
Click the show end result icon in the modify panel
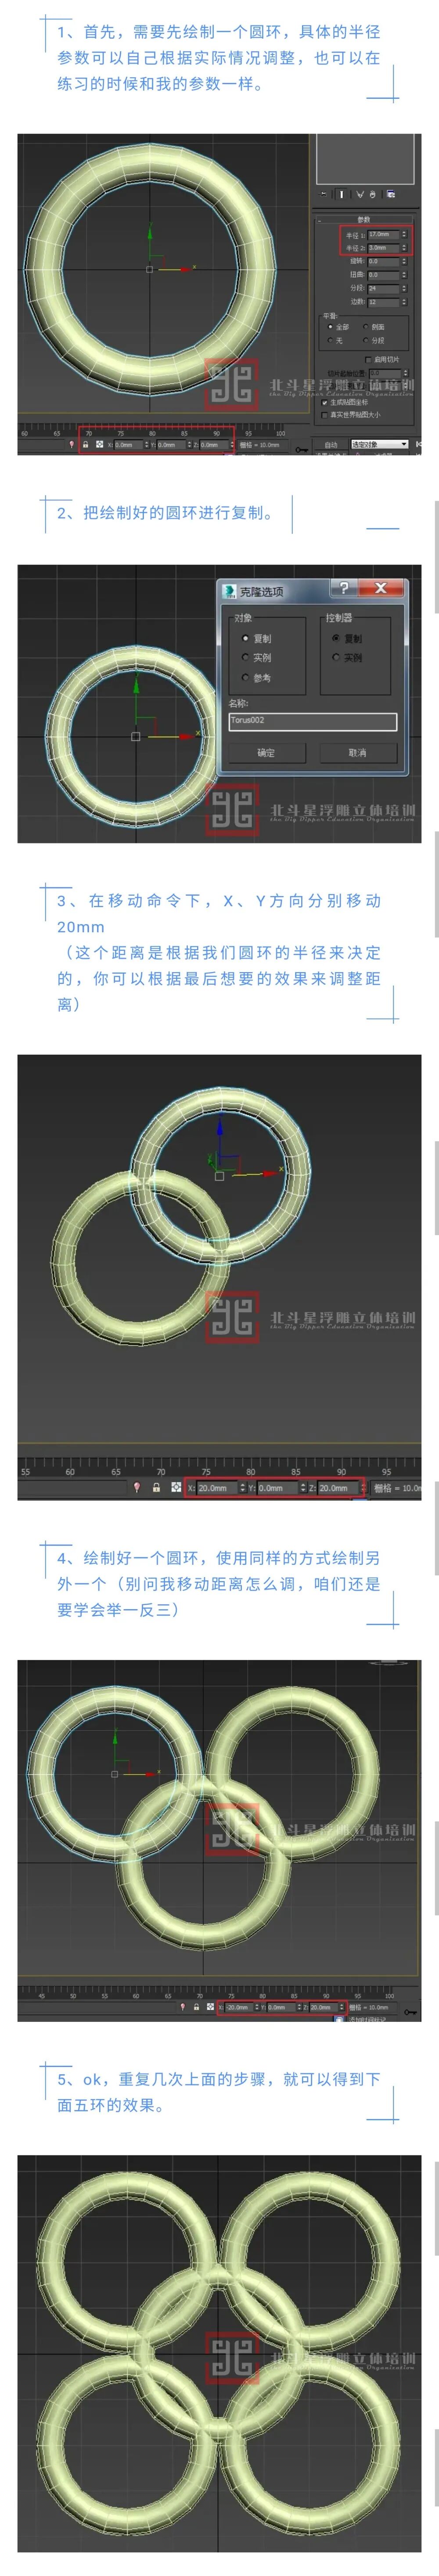point(341,195)
